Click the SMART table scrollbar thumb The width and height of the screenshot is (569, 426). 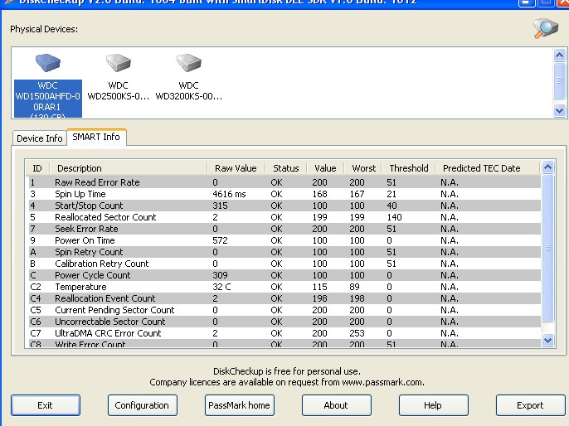point(547,248)
